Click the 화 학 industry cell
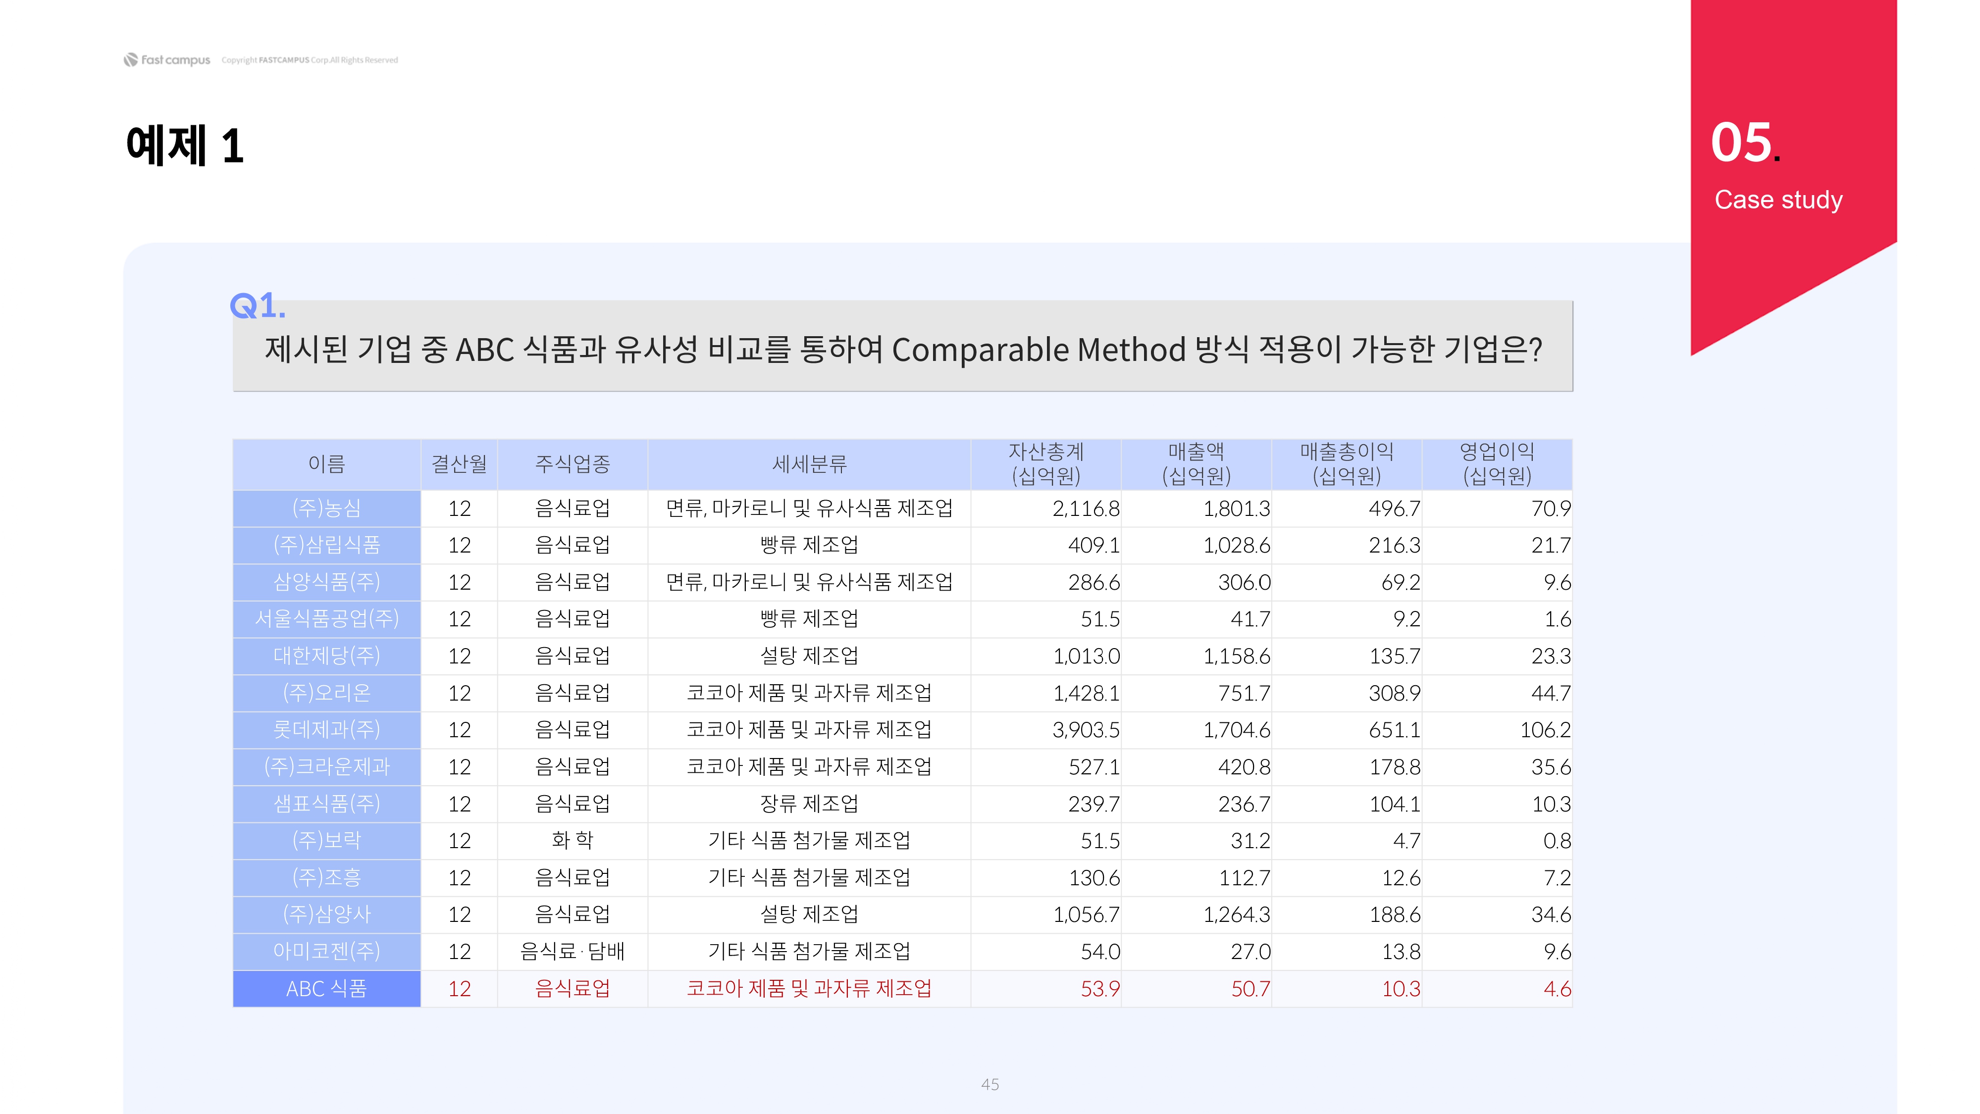 pos(573,841)
